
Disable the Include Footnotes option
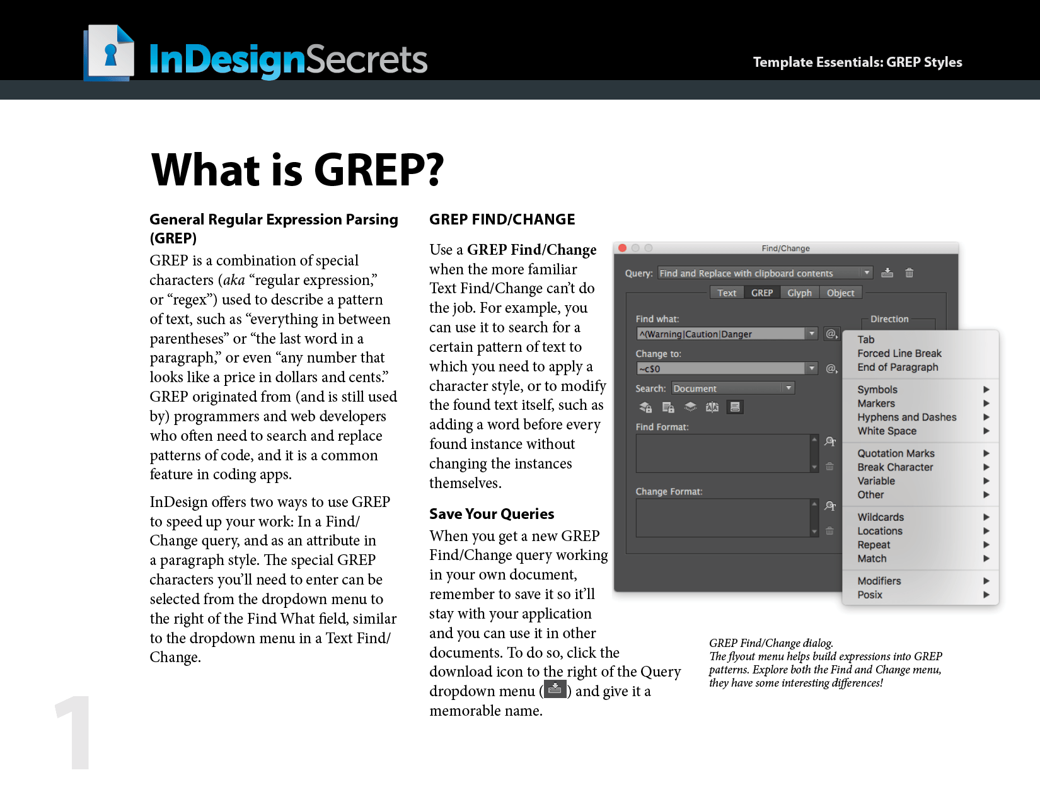pyautogui.click(x=735, y=407)
